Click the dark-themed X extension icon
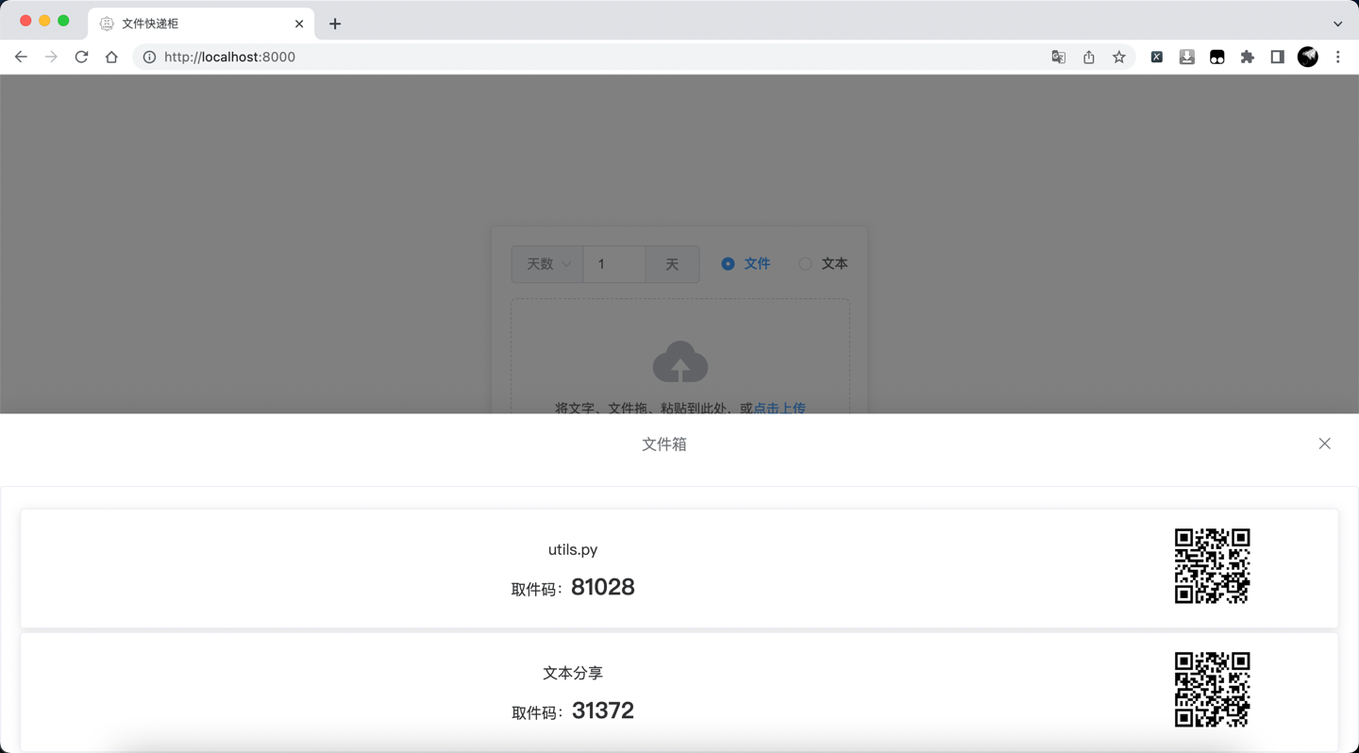Screen dimensions: 1359x753 point(1156,57)
